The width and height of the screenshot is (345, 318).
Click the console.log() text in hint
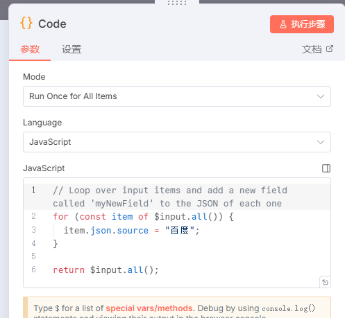289,308
